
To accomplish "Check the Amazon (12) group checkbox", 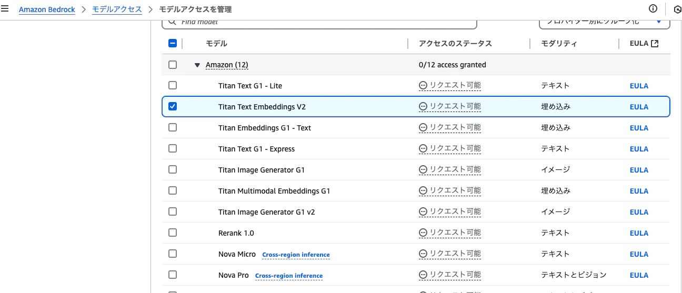I will pos(173,65).
